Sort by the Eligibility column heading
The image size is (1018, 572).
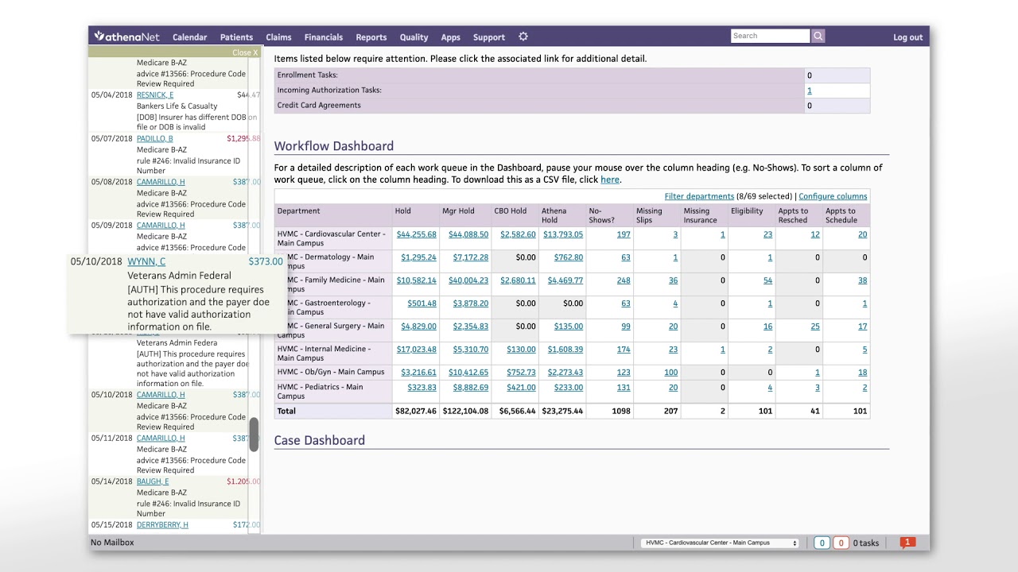747,211
